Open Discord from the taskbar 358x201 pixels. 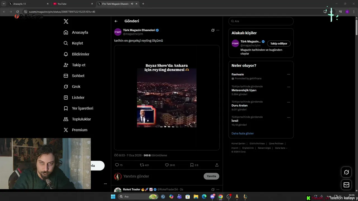[213, 197]
